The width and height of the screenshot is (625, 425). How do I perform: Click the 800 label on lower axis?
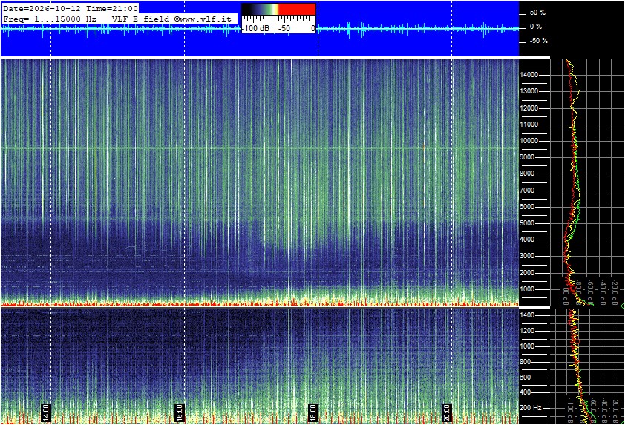coord(526,362)
